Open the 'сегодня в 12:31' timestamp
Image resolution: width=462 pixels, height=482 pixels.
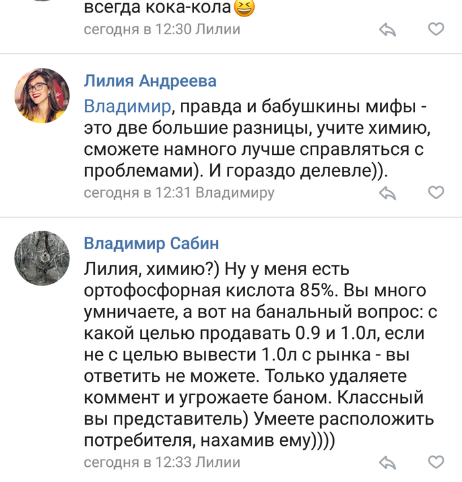137,193
